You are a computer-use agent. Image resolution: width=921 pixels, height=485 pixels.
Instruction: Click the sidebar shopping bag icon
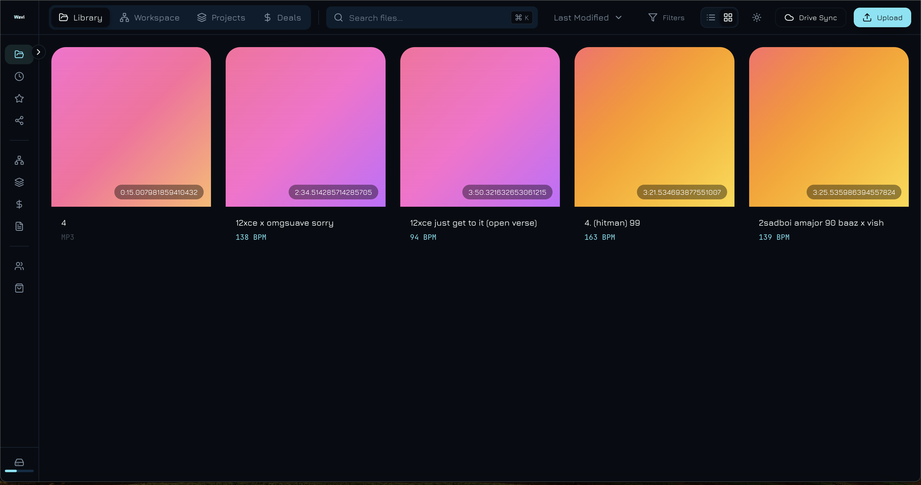[x=19, y=288]
